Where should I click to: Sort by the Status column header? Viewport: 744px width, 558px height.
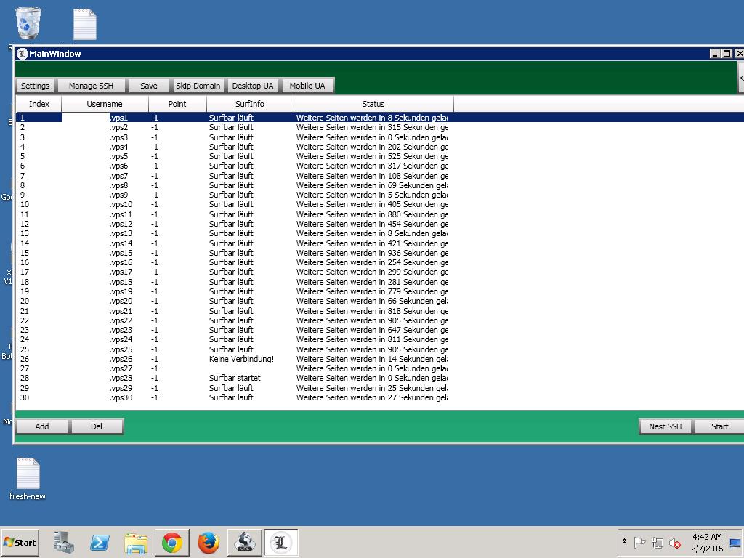pyautogui.click(x=373, y=104)
